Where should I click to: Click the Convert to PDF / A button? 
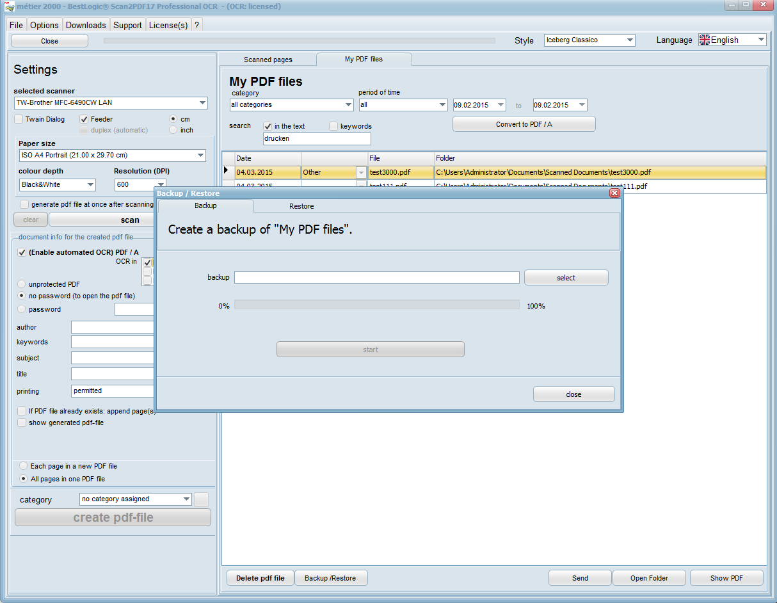pos(524,124)
